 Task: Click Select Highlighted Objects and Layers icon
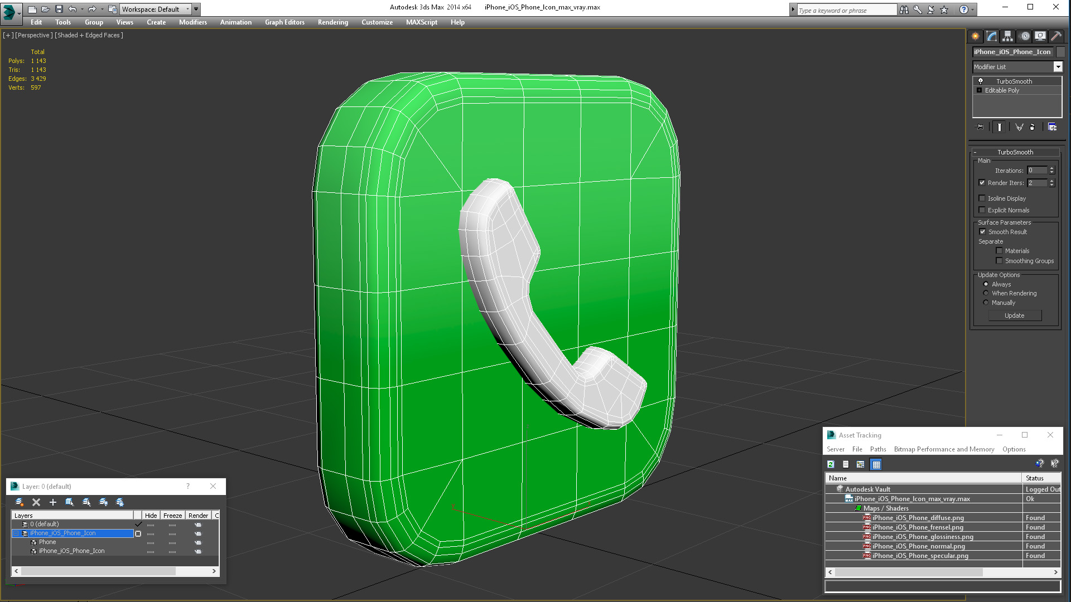tap(70, 502)
